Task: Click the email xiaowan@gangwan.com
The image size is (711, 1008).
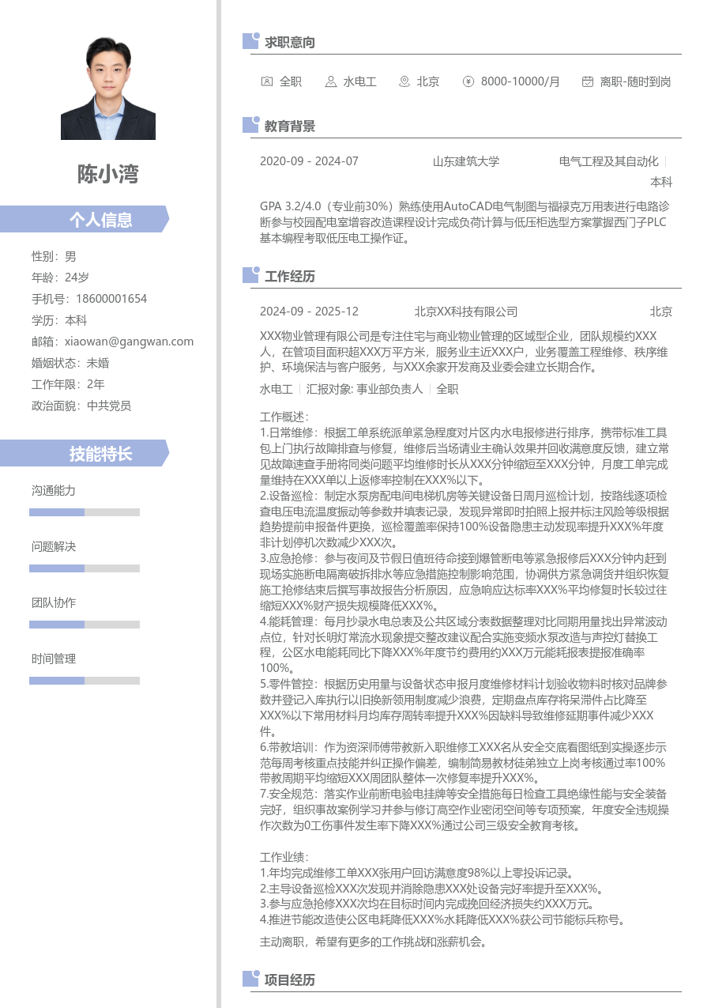Action: coord(129,342)
